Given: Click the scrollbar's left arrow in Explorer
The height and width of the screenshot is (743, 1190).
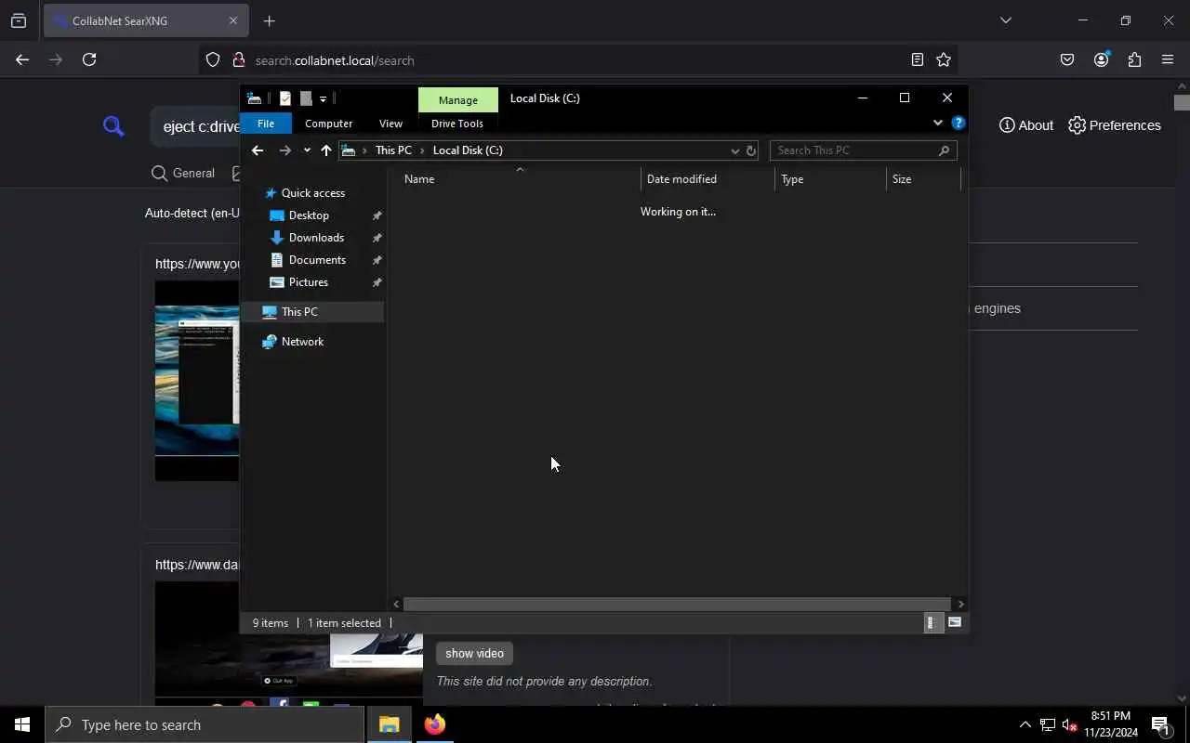Looking at the screenshot, I should (396, 604).
